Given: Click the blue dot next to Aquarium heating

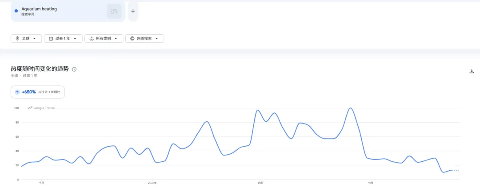Looking at the screenshot, I should click(16, 11).
